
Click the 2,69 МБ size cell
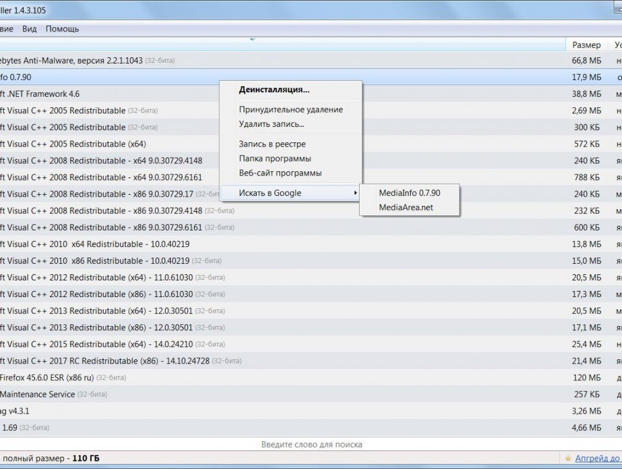(x=586, y=110)
